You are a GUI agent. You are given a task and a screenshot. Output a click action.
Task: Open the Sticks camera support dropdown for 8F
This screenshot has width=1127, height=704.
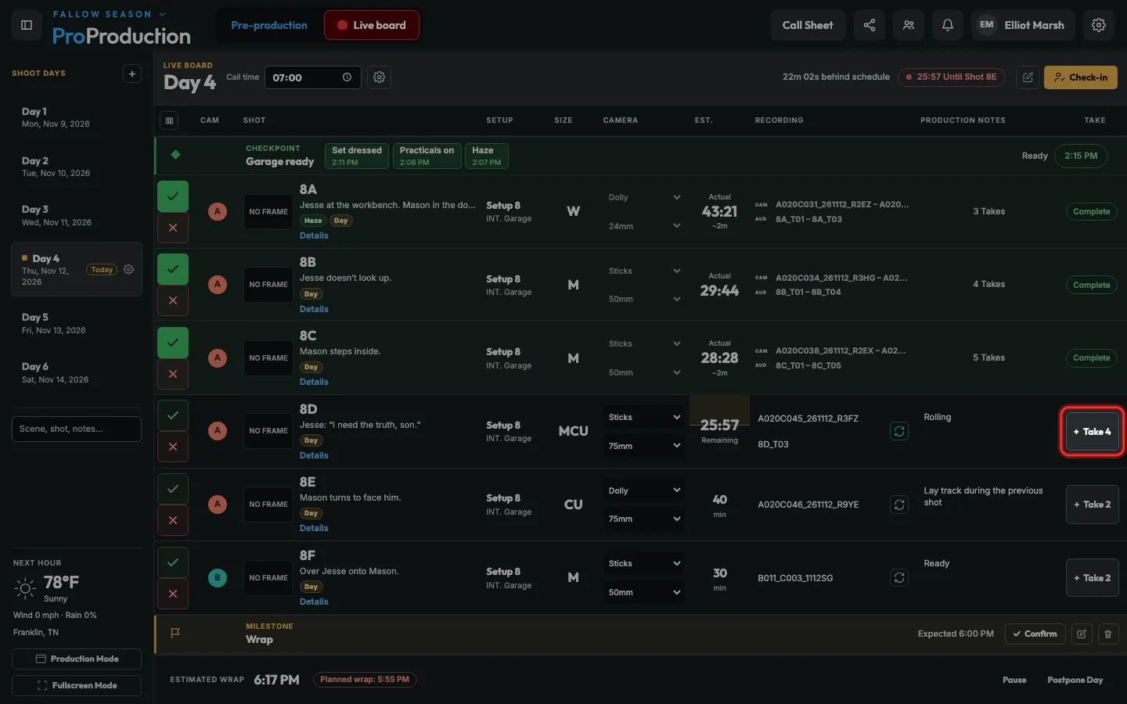point(643,563)
